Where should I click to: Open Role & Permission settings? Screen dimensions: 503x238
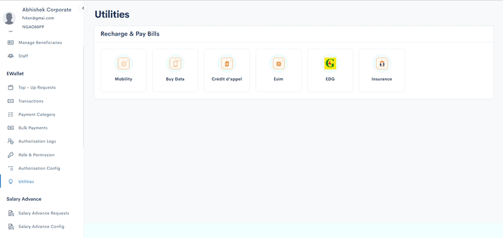[x=37, y=155]
